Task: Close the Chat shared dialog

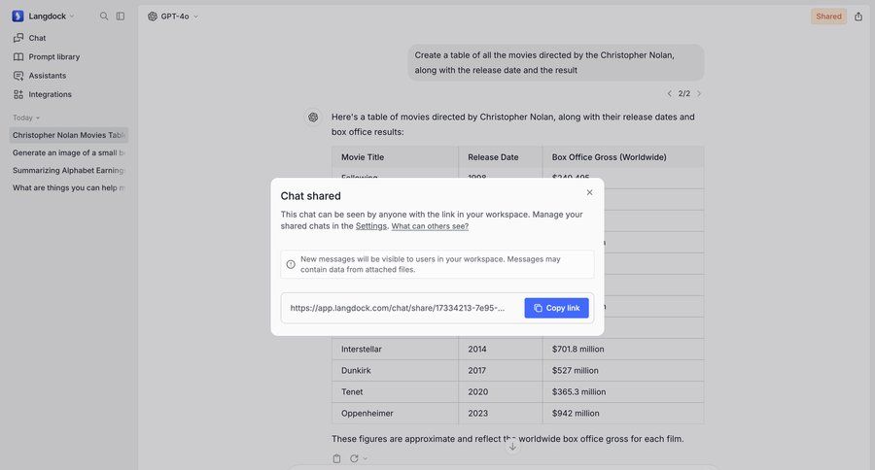Action: coord(589,192)
